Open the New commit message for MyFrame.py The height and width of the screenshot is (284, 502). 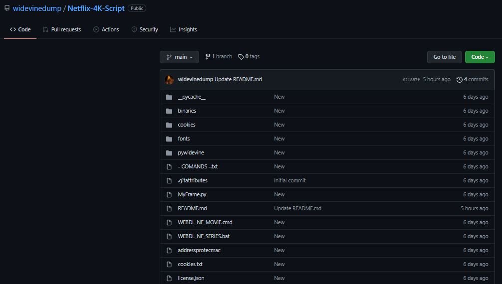pyautogui.click(x=279, y=194)
